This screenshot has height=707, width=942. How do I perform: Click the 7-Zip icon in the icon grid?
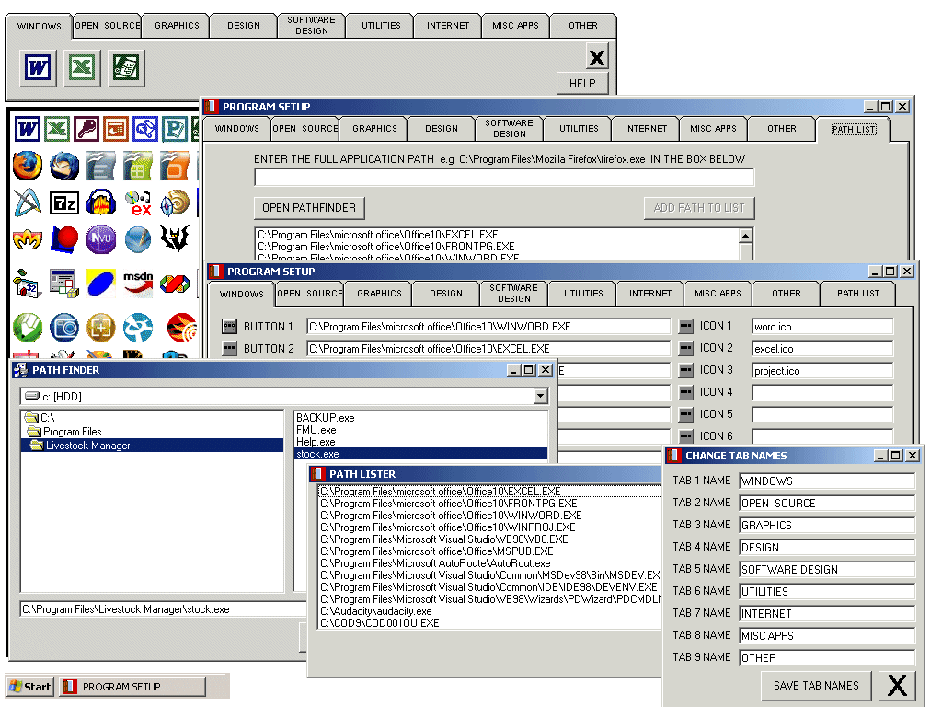pos(64,203)
